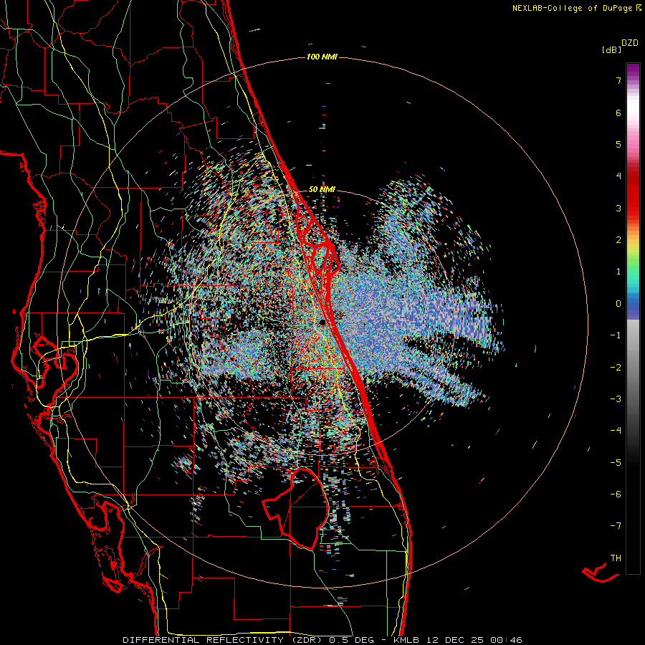The height and width of the screenshot is (645, 645).
Task: Click the KMLB radar site dot
Action: tap(323, 322)
